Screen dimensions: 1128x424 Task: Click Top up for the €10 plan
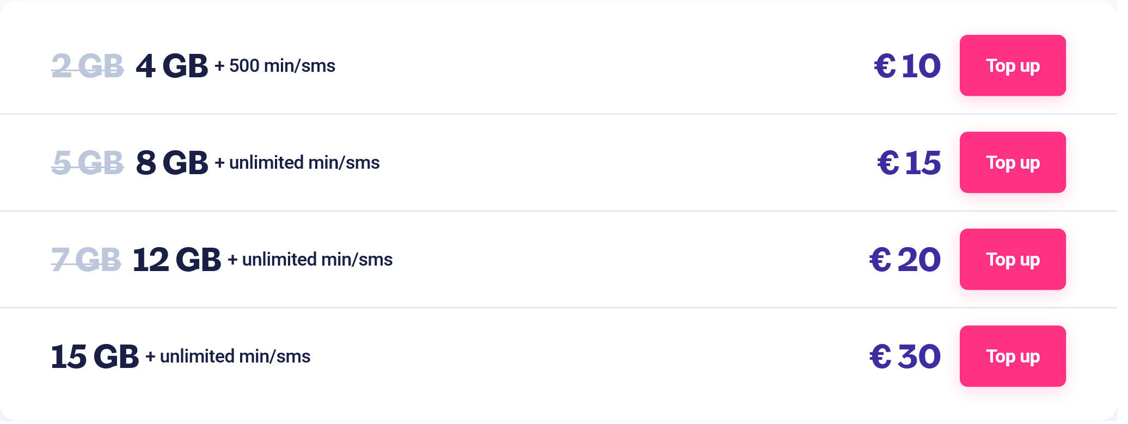(x=1012, y=66)
